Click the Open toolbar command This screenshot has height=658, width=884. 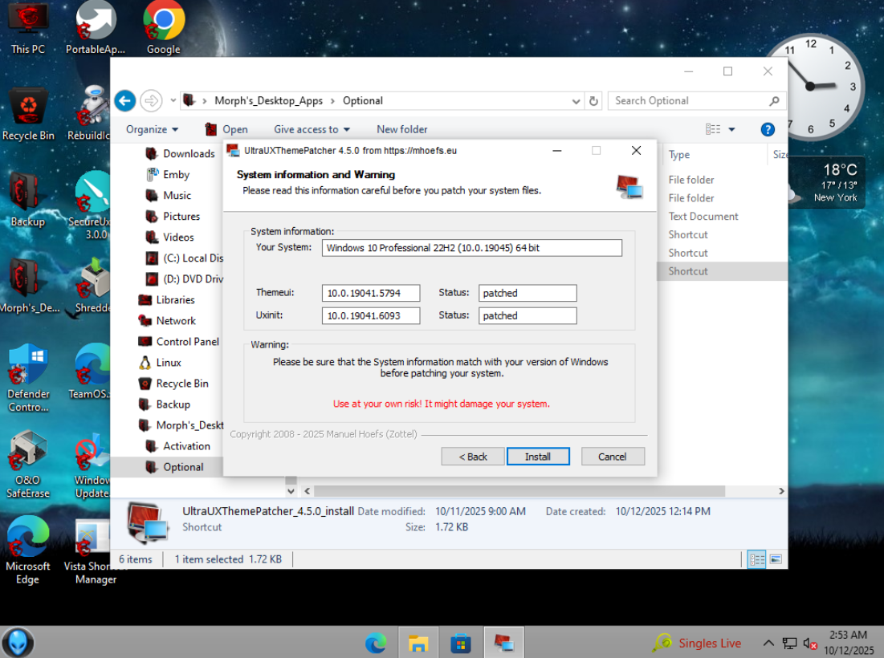pos(226,129)
